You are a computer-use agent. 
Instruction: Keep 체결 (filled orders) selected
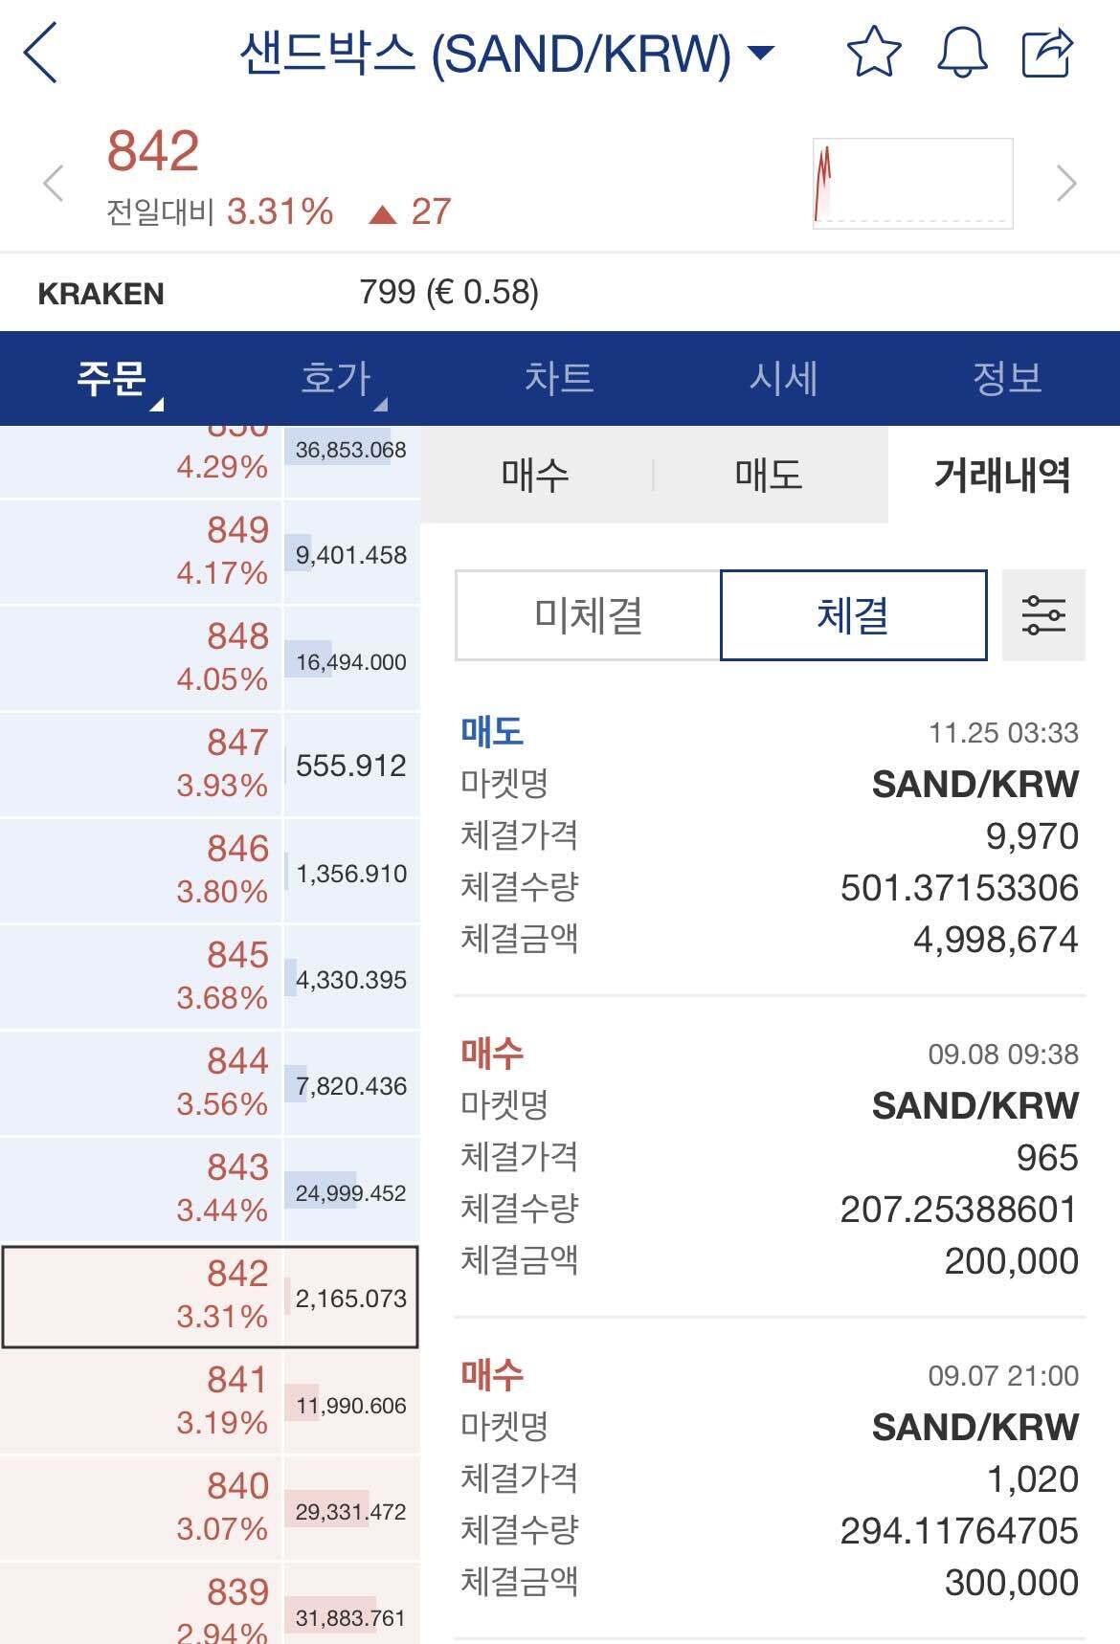853,616
